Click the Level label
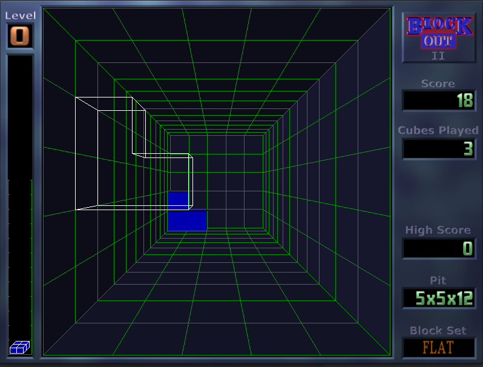 tap(21, 16)
